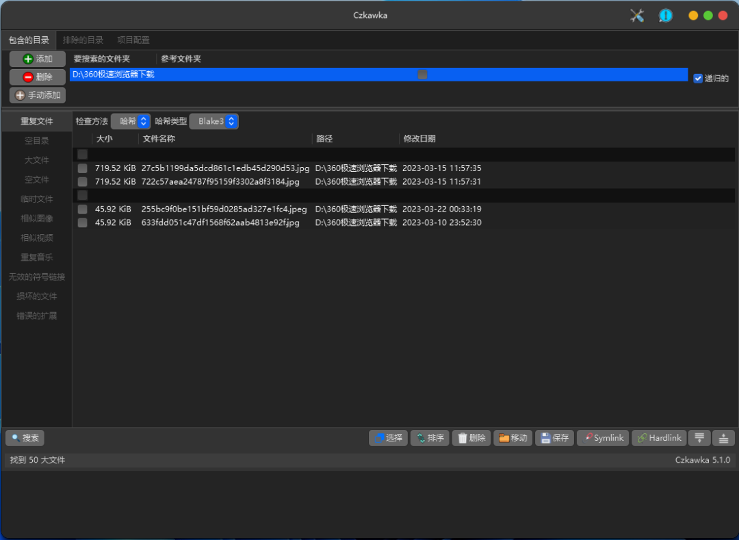The height and width of the screenshot is (540, 739).
Task: Click the info icon in title bar
Action: (665, 16)
